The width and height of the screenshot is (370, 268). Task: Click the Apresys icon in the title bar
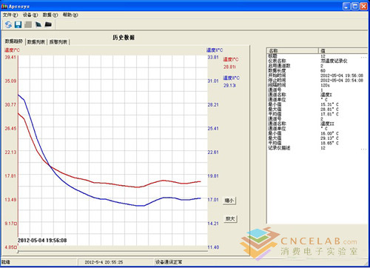click(4, 6)
